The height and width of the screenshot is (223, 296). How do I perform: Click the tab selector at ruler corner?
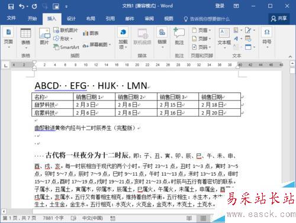6,65
